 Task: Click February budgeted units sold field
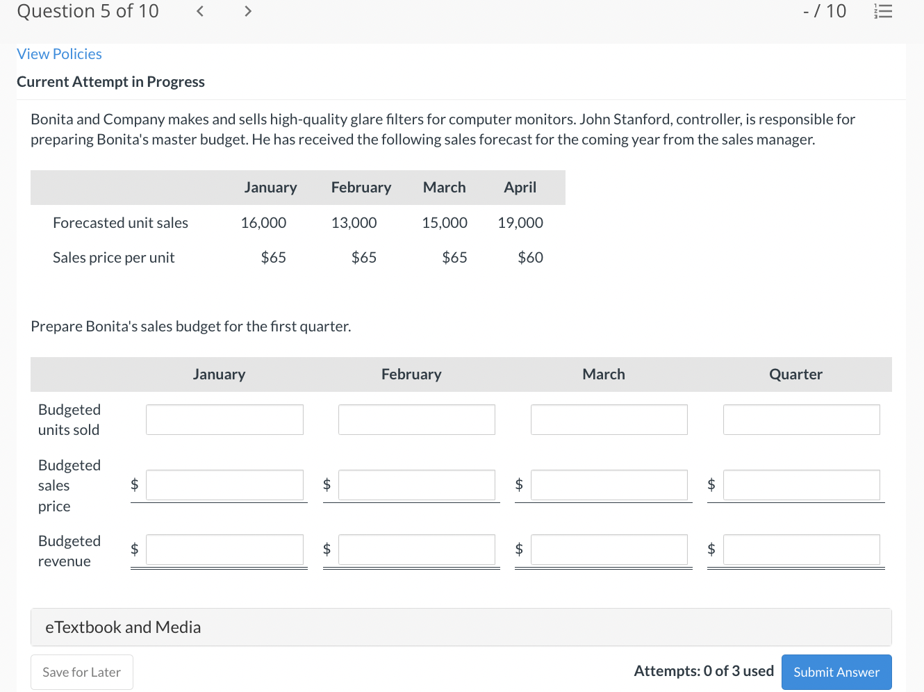(x=417, y=420)
